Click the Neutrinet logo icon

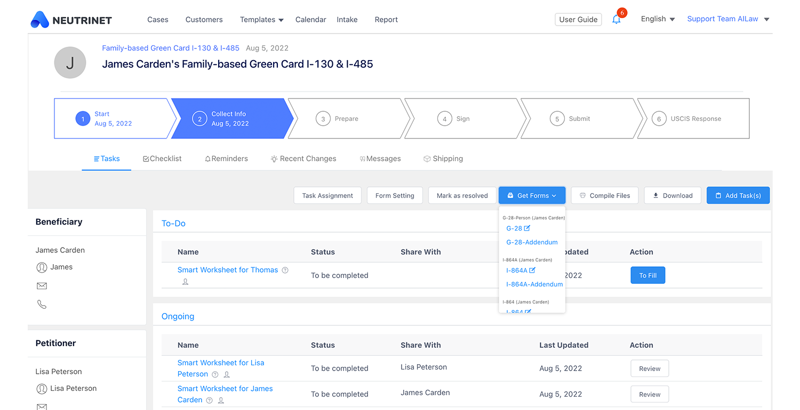[40, 20]
